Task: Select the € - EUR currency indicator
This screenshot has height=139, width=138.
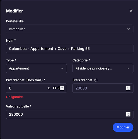Action: click(54, 88)
